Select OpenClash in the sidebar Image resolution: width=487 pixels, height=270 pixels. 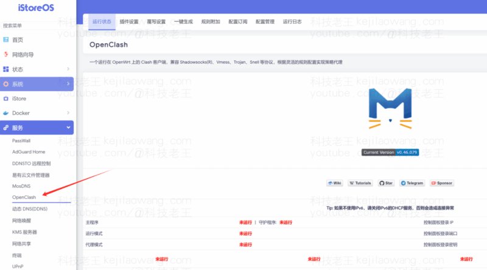click(24, 197)
